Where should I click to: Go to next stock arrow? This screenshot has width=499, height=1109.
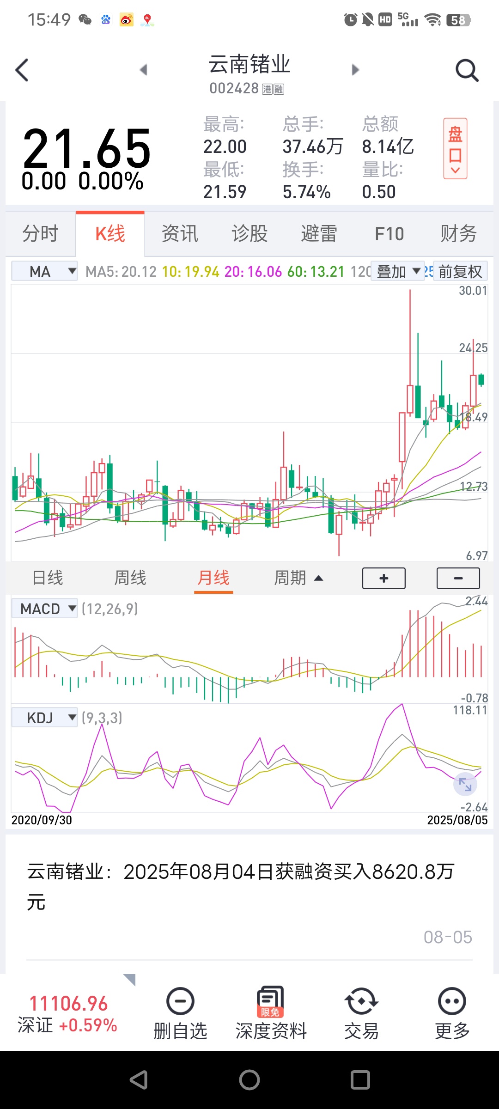pyautogui.click(x=355, y=70)
